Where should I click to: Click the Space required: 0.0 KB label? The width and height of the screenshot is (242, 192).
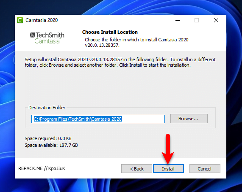(x=48, y=138)
